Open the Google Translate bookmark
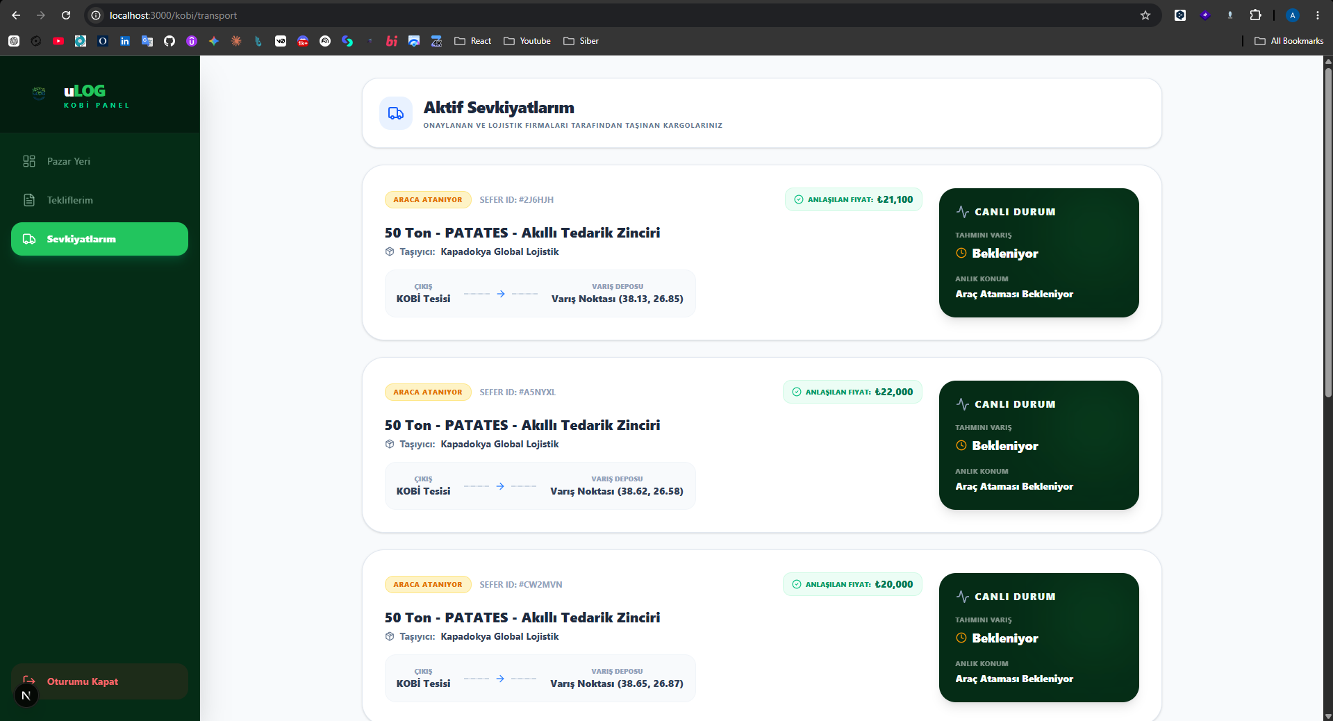This screenshot has height=721, width=1333. [x=147, y=41]
